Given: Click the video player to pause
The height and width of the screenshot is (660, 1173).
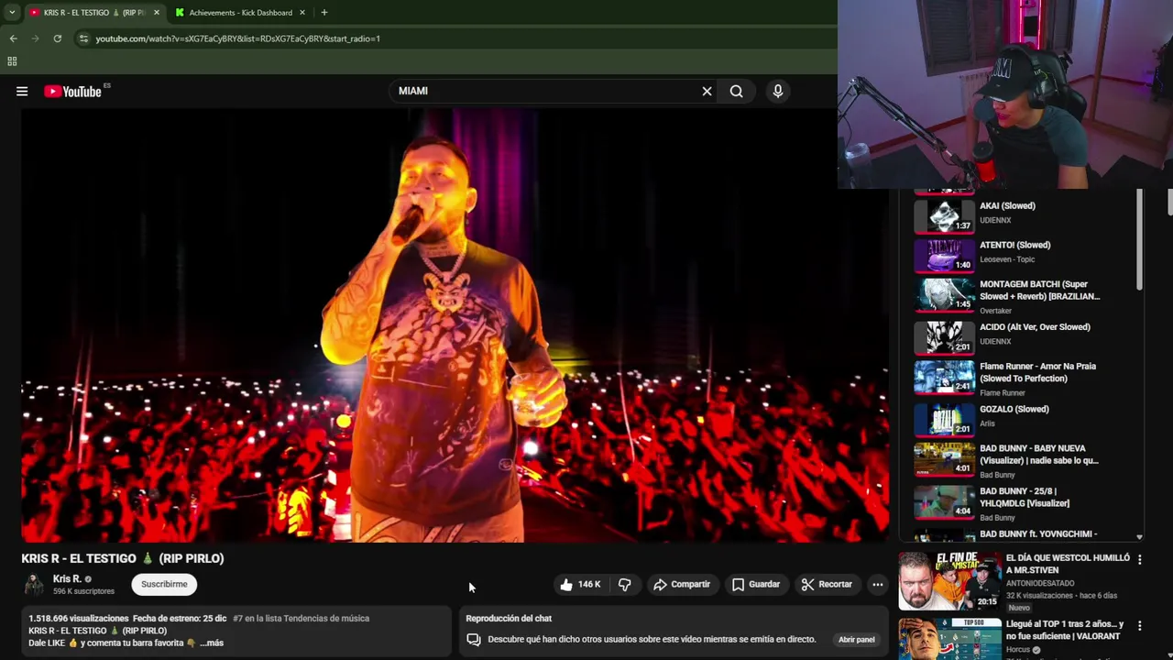Looking at the screenshot, I should coord(455,325).
